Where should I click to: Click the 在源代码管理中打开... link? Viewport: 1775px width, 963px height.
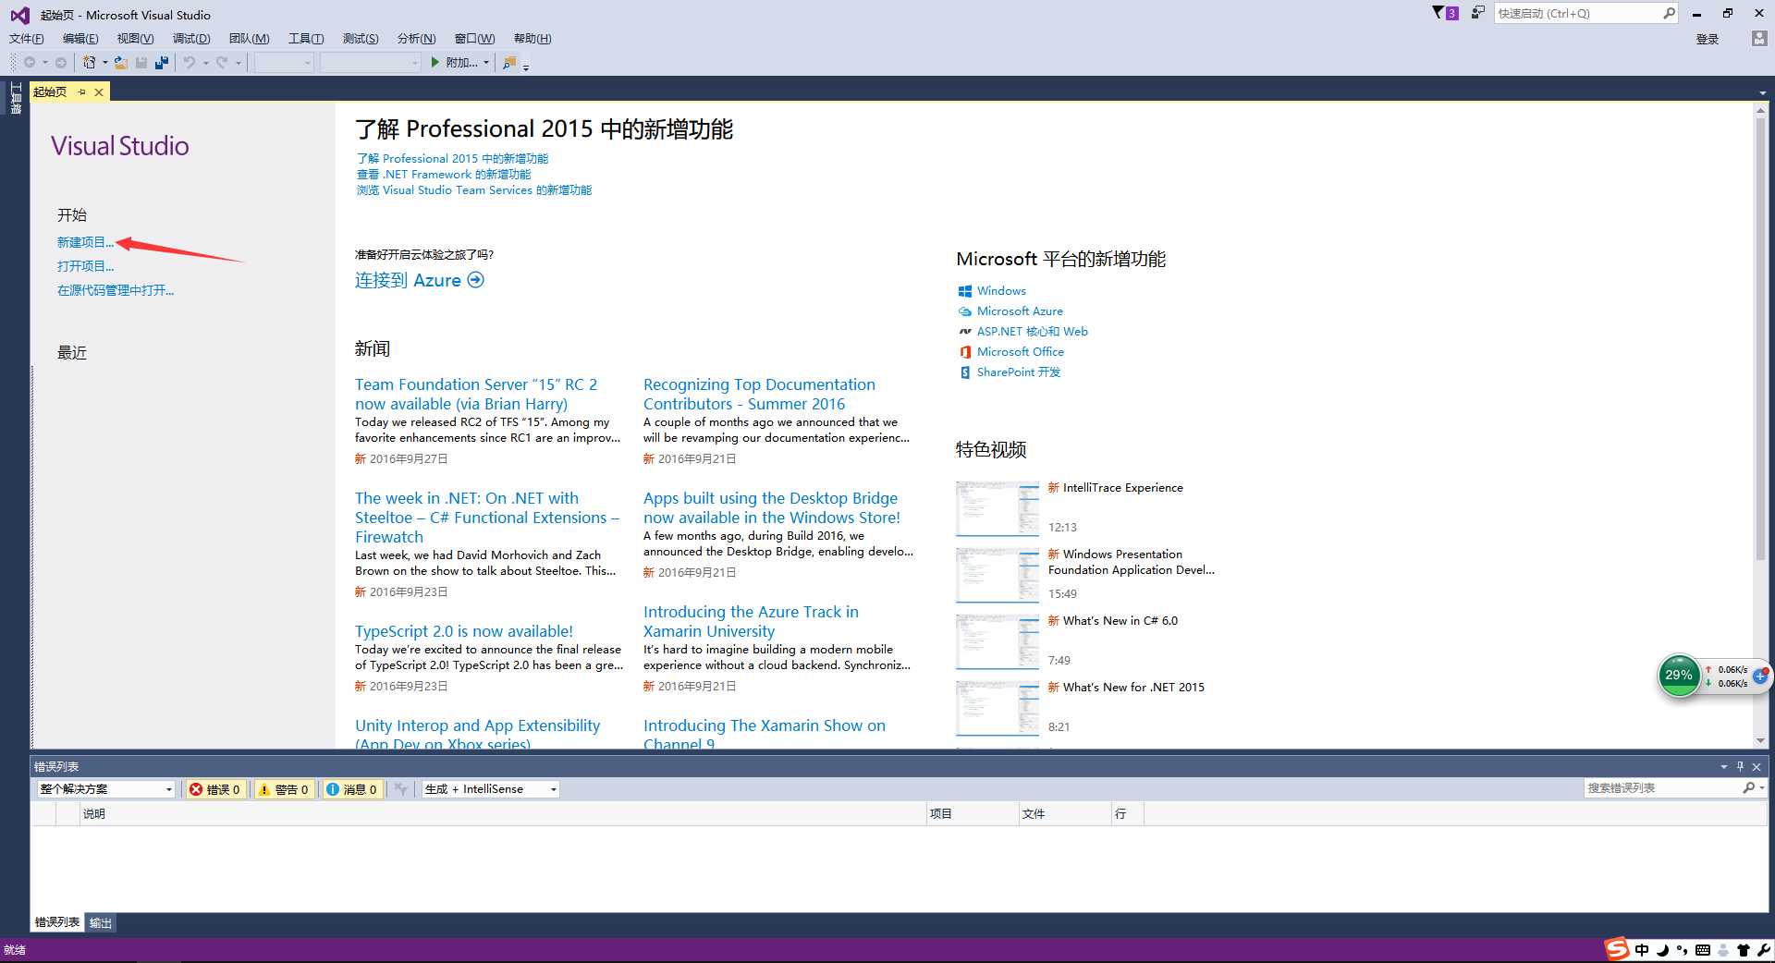pos(116,290)
